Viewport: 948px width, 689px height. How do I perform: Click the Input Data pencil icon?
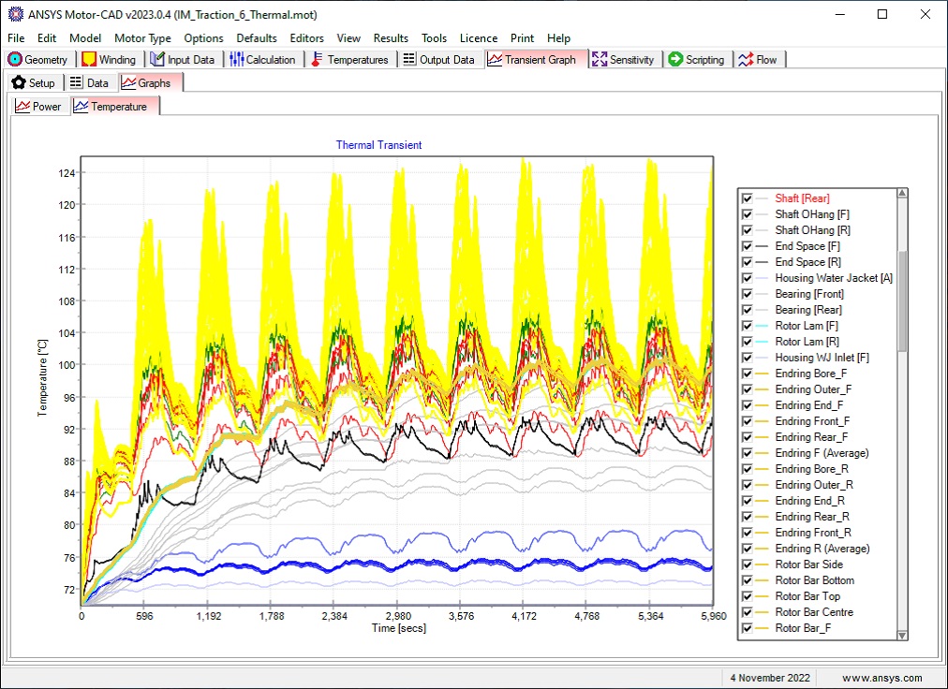coord(157,59)
